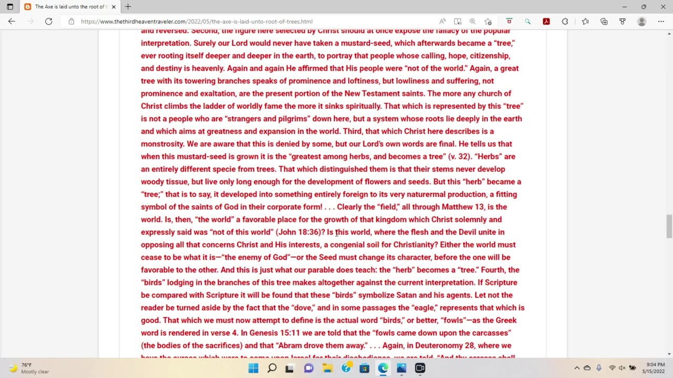Click the text '(v. 32)'
The width and height of the screenshot is (673, 378).
click(x=459, y=156)
